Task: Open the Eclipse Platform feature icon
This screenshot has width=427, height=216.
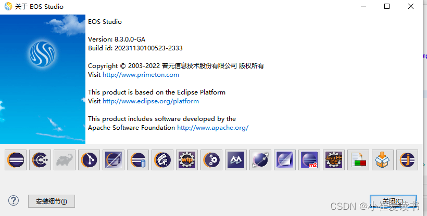Action: tap(16, 160)
